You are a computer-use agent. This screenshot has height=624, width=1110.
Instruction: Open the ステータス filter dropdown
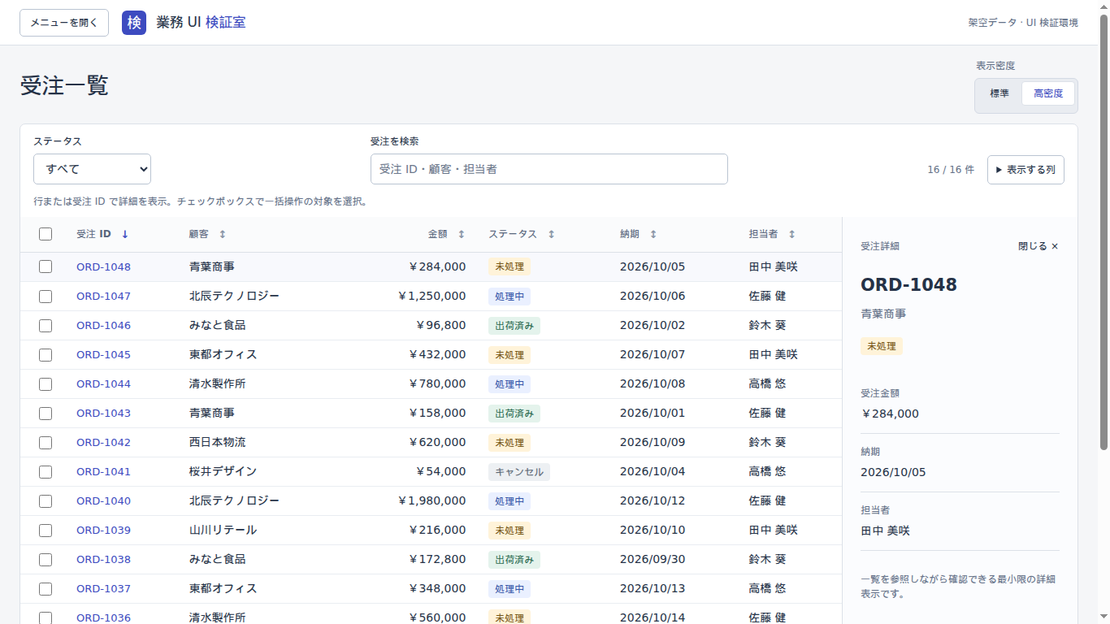tap(92, 169)
